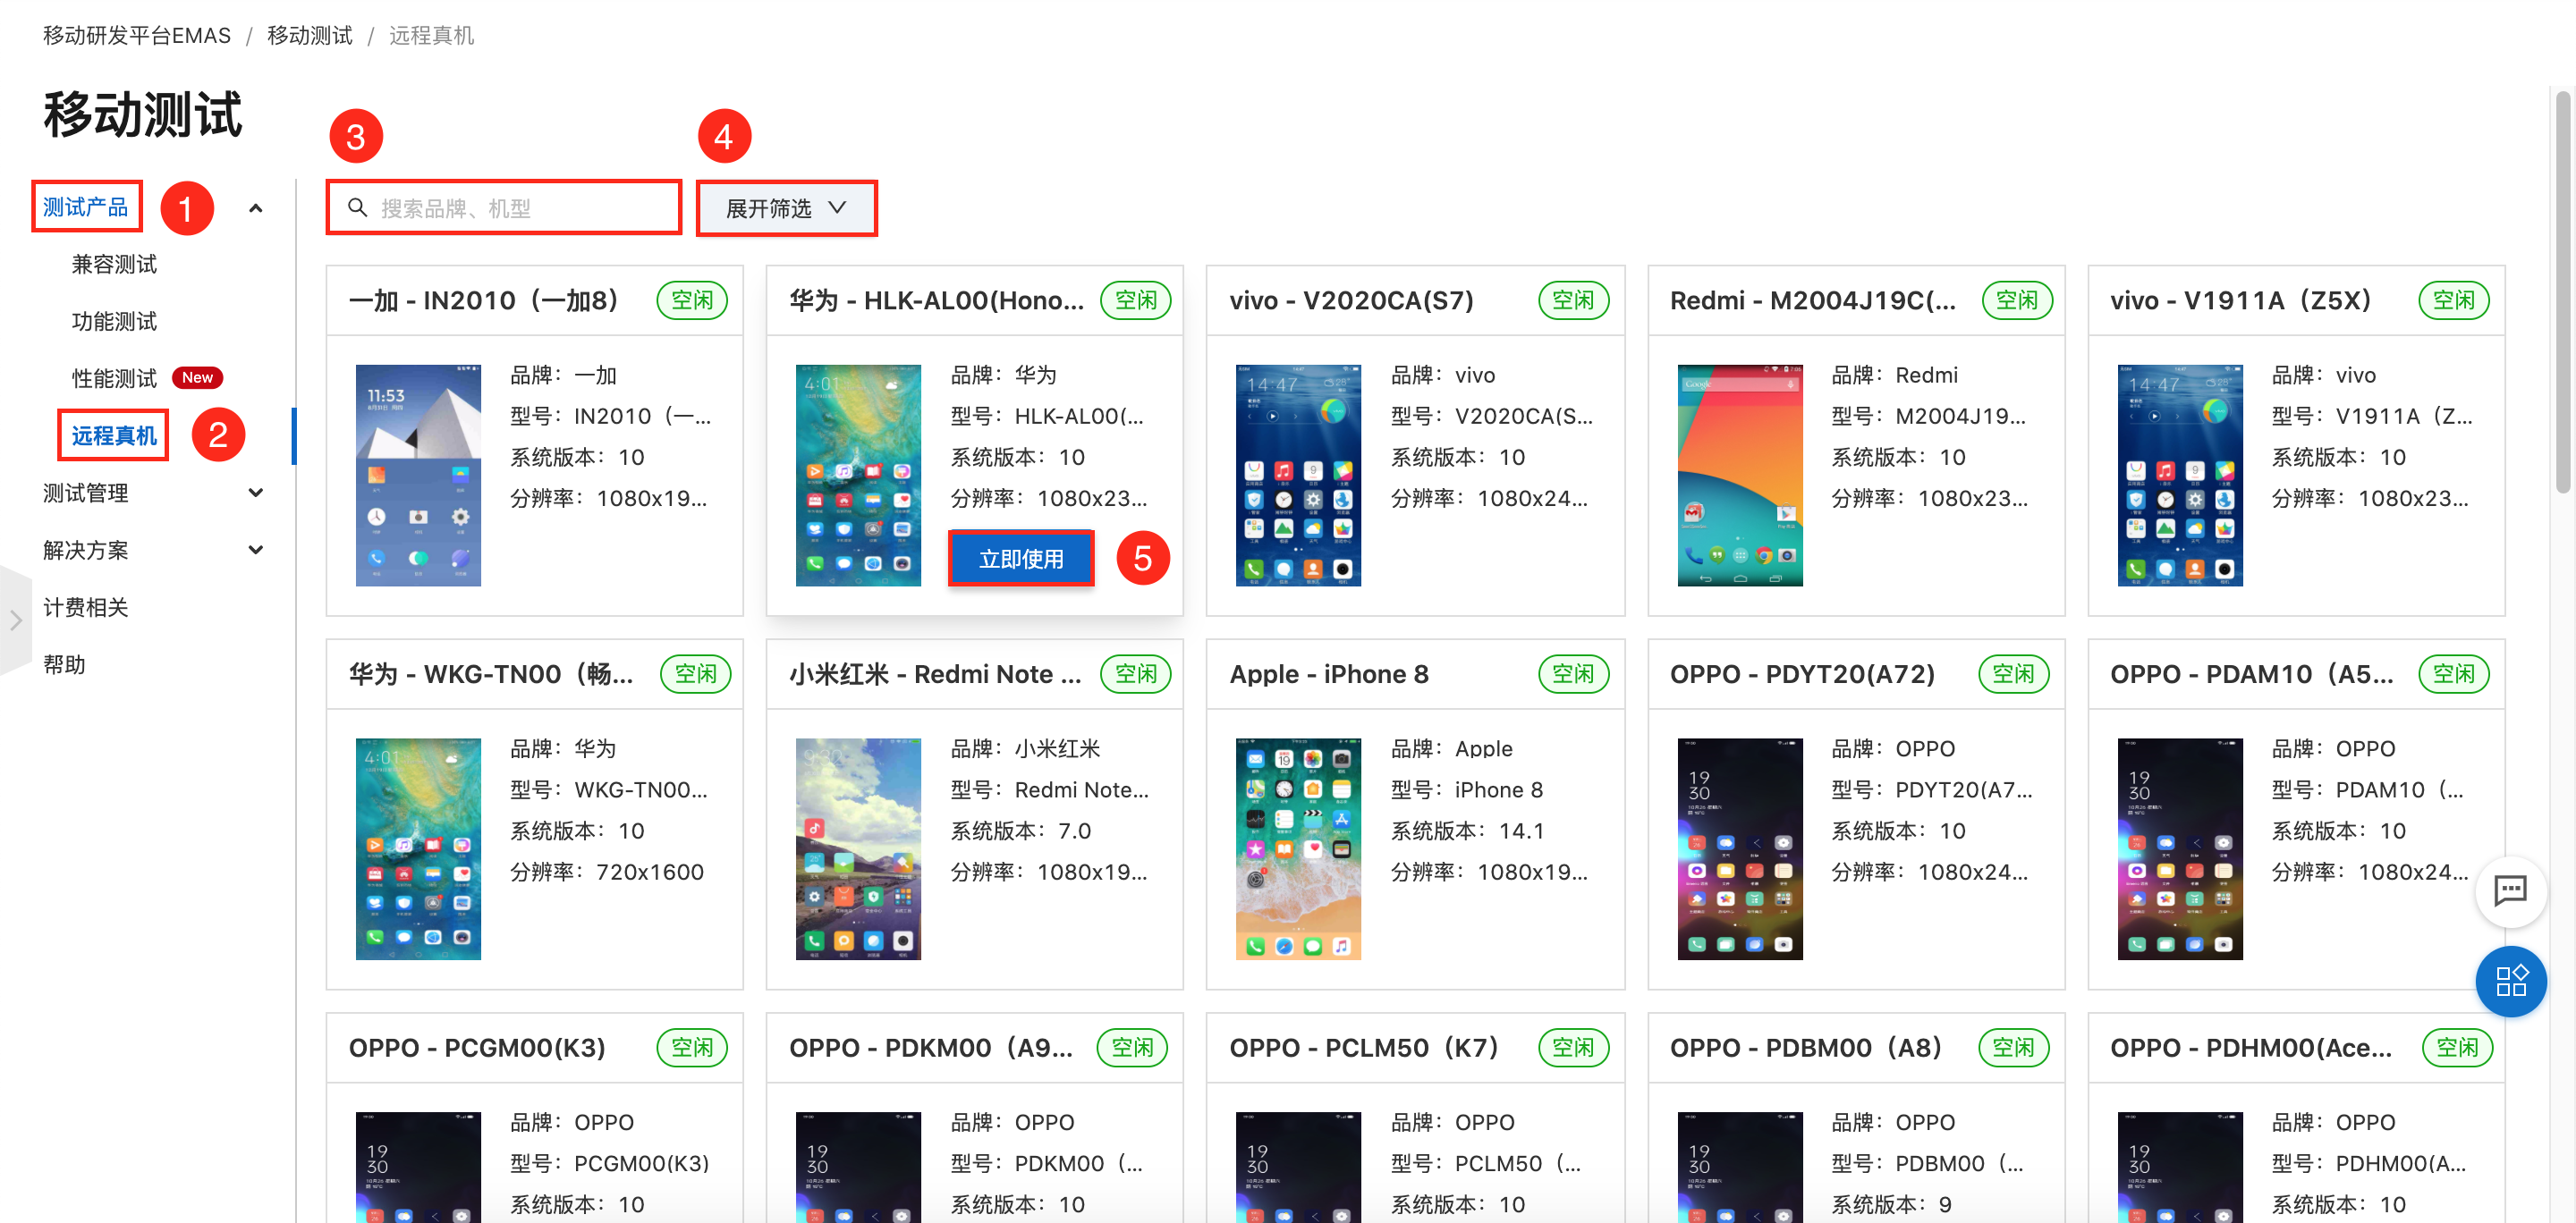Click the page vertical scrollbar
The width and height of the screenshot is (2576, 1223).
(x=2563, y=291)
